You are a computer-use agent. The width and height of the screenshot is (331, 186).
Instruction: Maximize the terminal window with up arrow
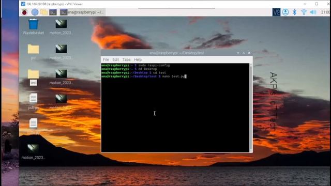pos(244,53)
